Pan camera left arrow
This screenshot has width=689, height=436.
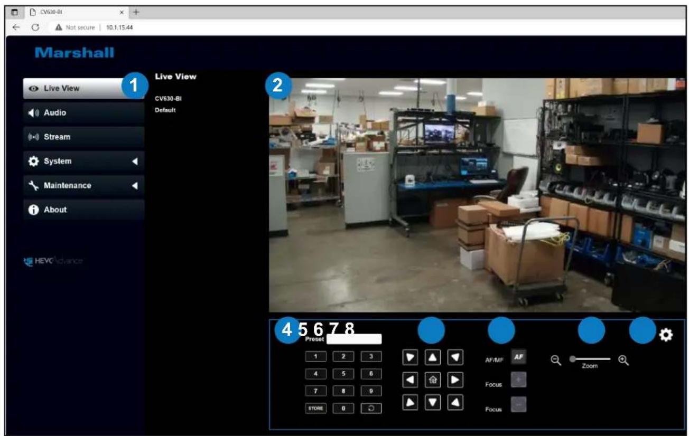pyautogui.click(x=409, y=379)
